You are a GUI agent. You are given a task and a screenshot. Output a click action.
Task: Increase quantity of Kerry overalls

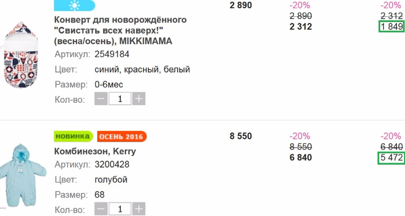[x=139, y=209]
